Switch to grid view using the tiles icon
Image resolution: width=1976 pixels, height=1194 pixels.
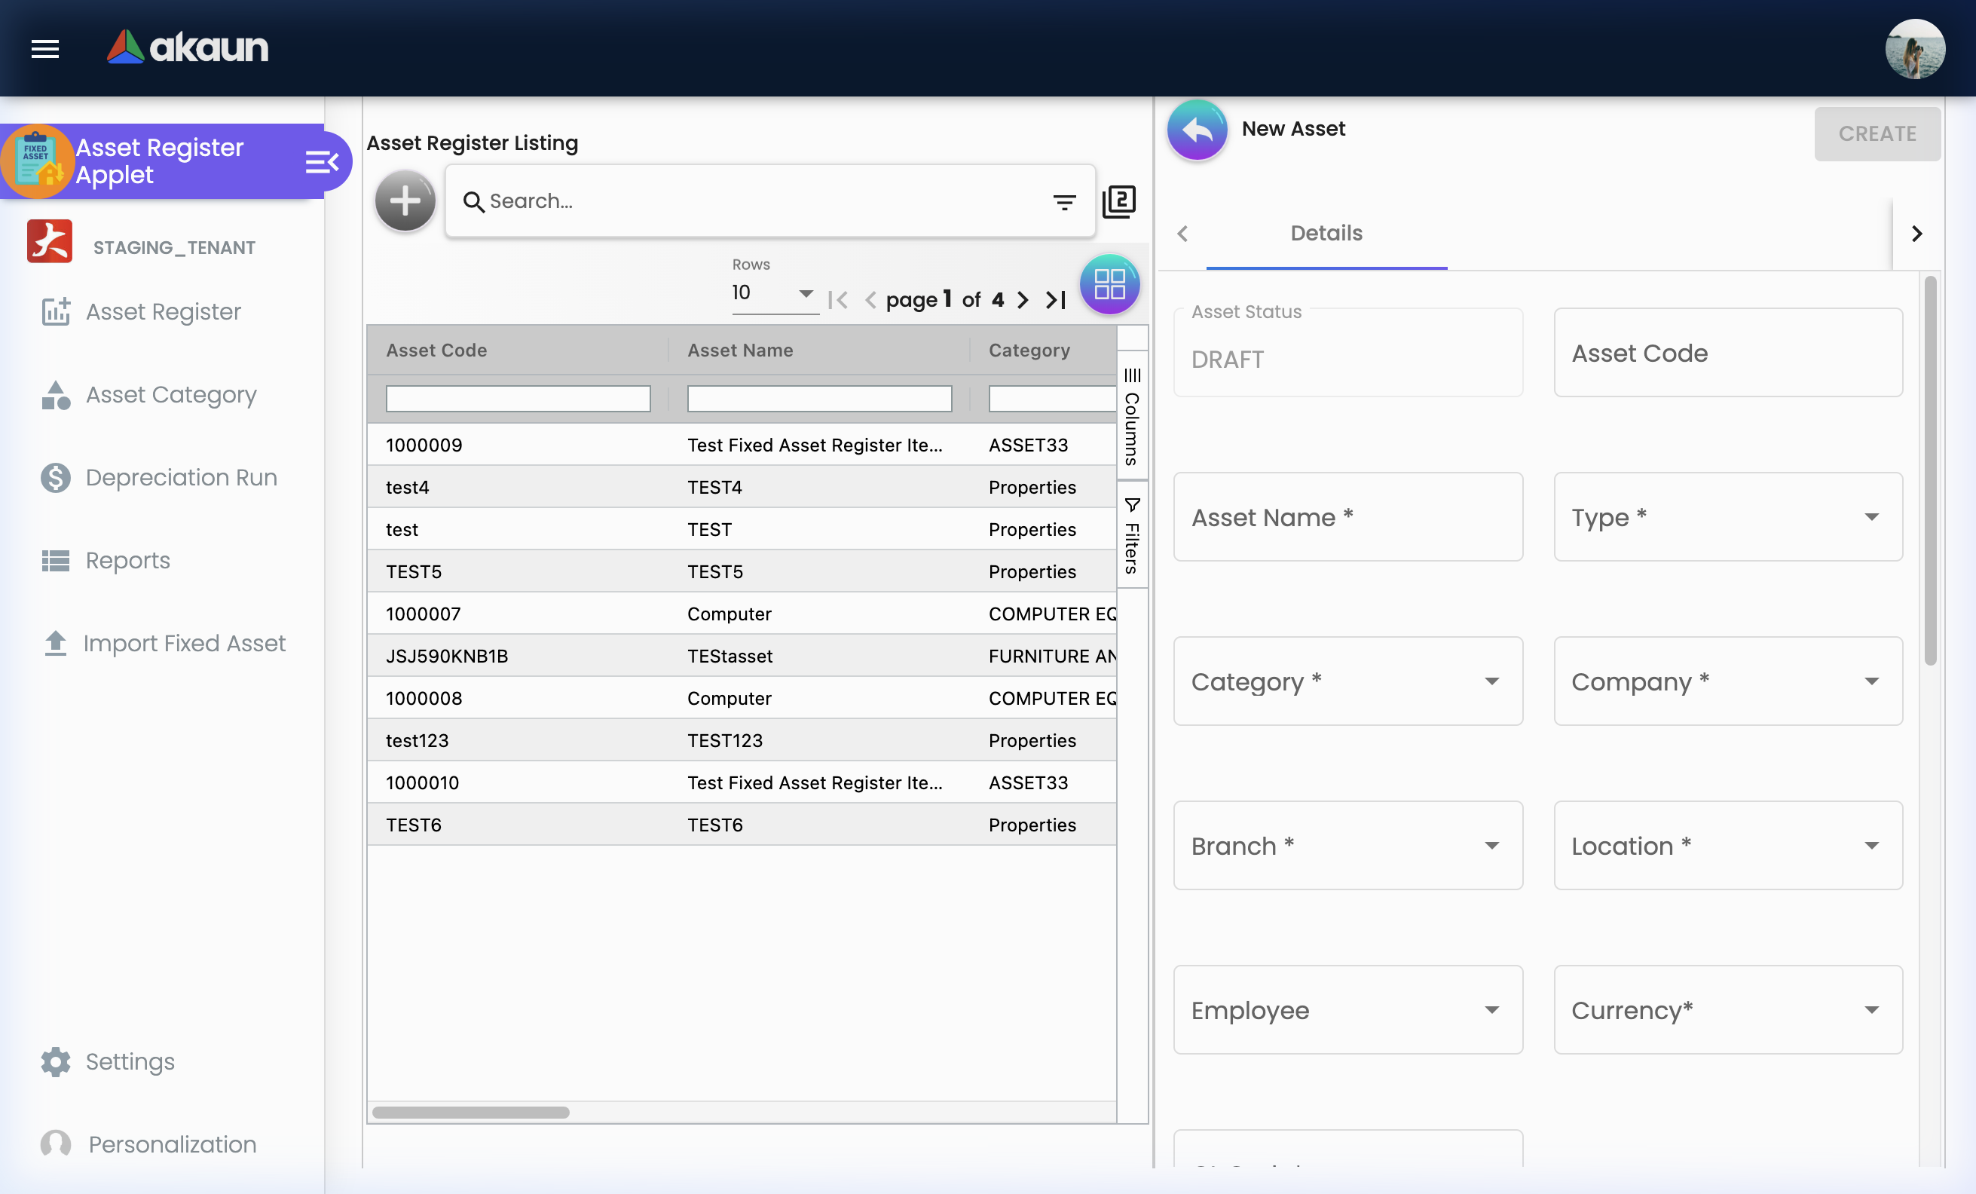(1110, 284)
